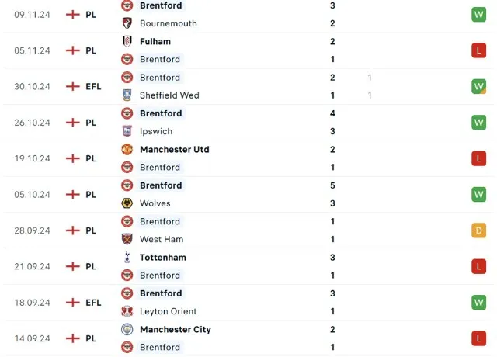Image resolution: width=497 pixels, height=357 pixels.
Task: Click the orange D badge for West Ham match
Action: (478, 230)
